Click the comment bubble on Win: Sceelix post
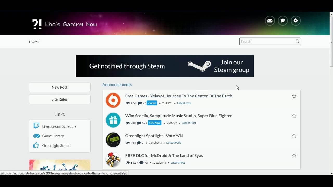The height and width of the screenshot is (187, 333). click(139, 123)
